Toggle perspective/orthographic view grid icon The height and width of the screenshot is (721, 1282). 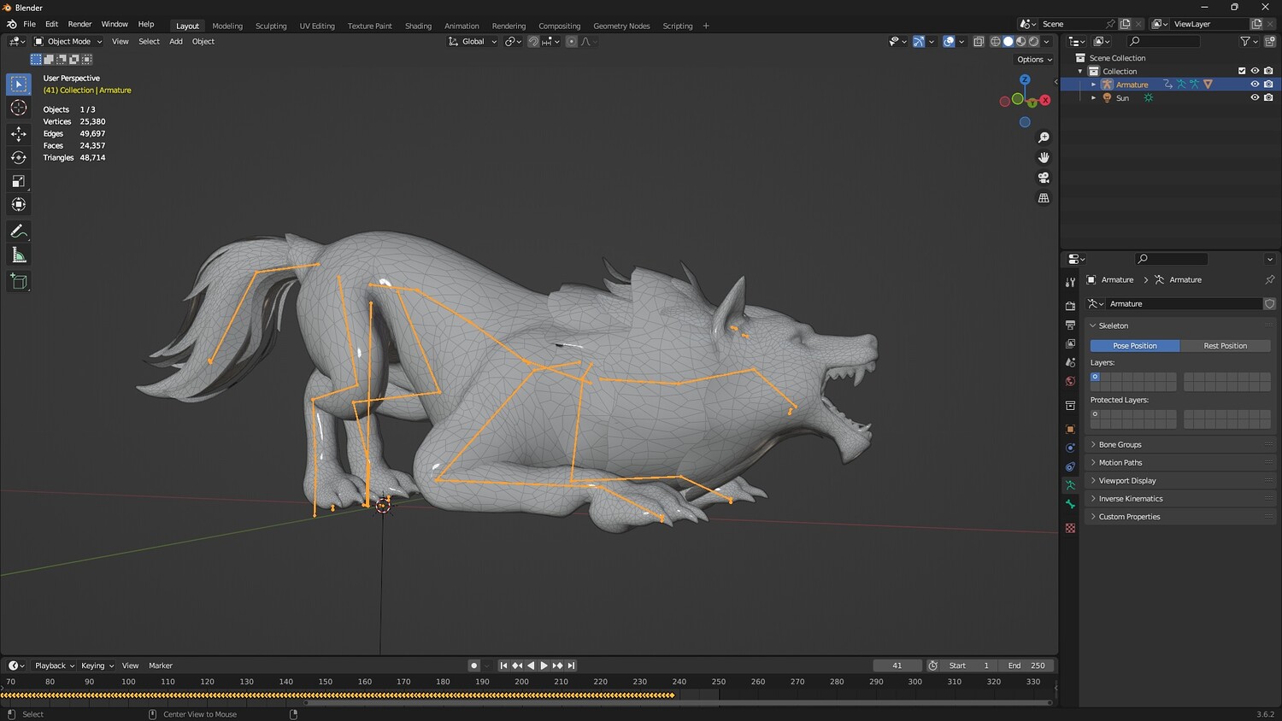1044,198
